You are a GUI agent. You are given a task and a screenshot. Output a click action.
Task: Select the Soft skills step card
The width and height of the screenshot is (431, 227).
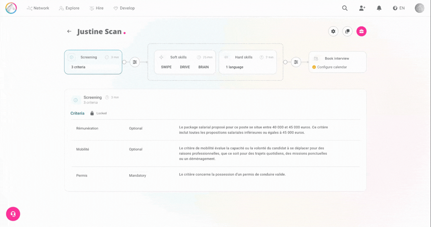(185, 62)
